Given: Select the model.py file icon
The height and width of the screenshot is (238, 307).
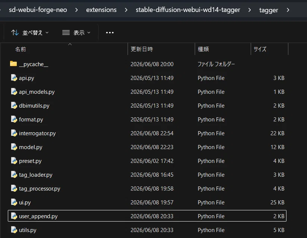Looking at the screenshot, I should [x=14, y=147].
